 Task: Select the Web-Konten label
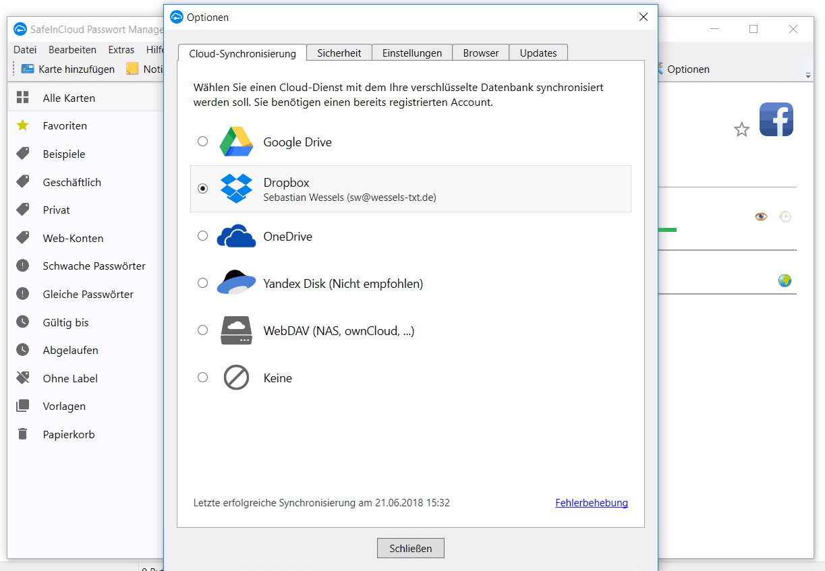85,238
